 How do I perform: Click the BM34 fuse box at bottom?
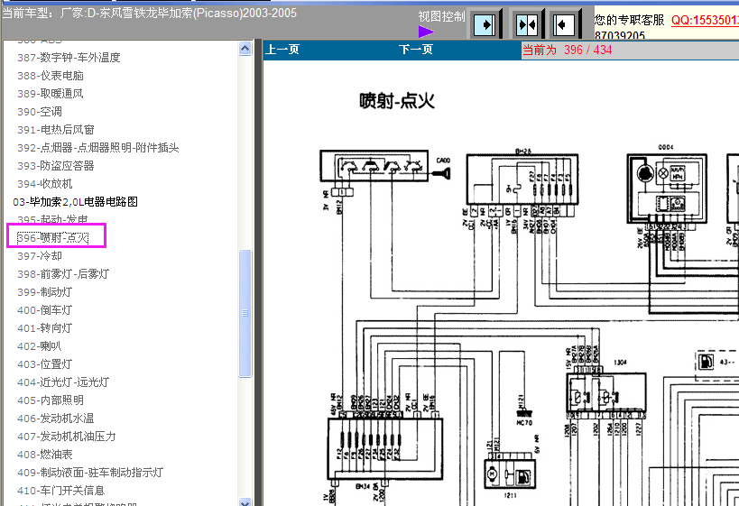coord(385,448)
